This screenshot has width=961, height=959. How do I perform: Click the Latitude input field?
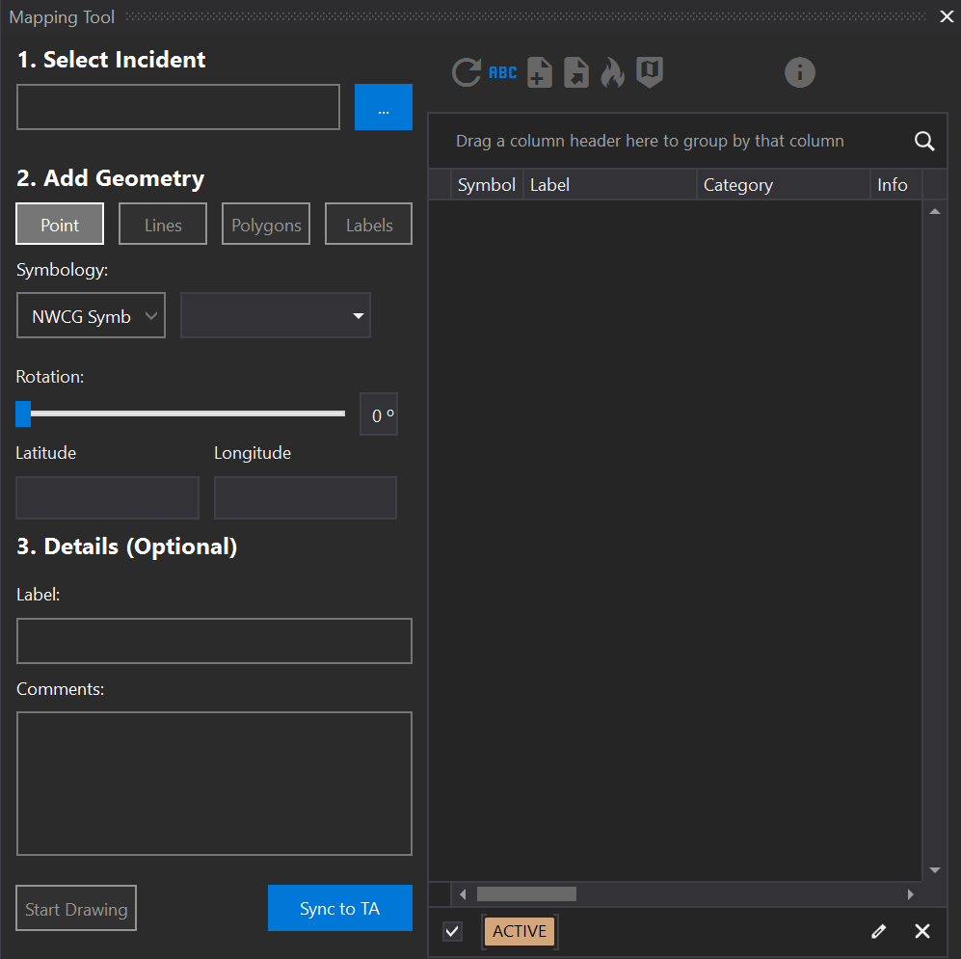point(107,497)
